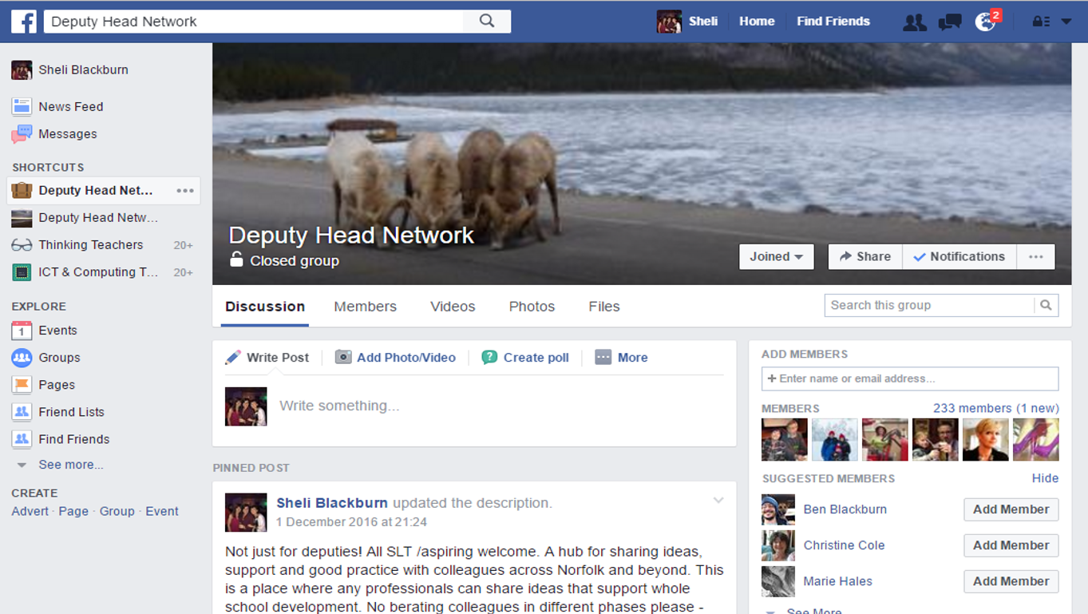Viewport: 1088px width, 614px height.
Task: Click Create poll question icon
Action: pos(489,358)
